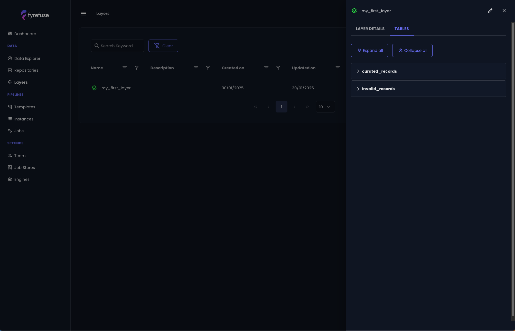Image resolution: width=515 pixels, height=331 pixels.
Task: Click the search magnifier icon
Action: point(97,46)
